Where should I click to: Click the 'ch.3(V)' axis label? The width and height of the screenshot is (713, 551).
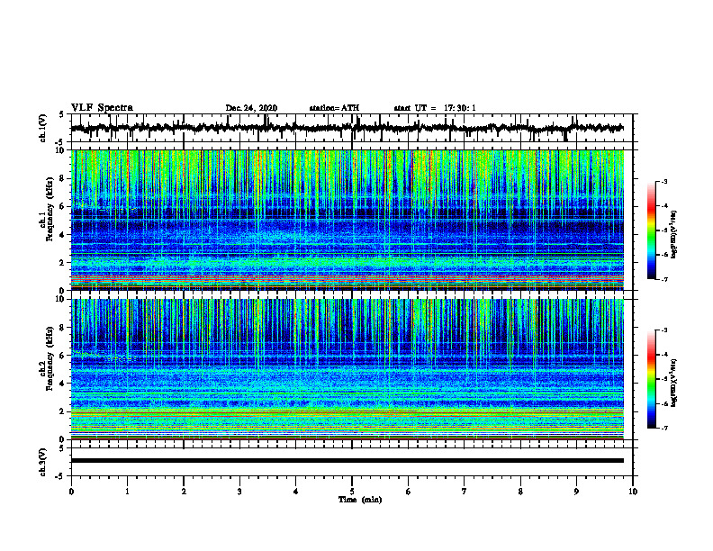[43, 462]
